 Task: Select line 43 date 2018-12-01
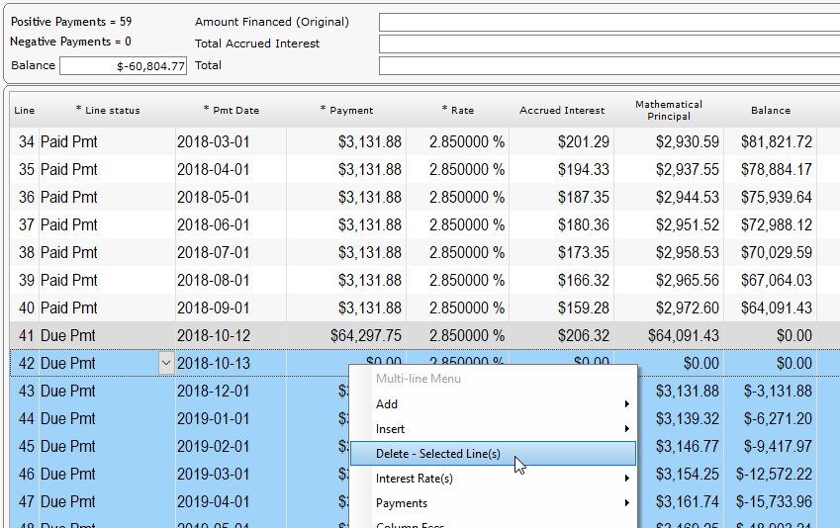[231, 391]
